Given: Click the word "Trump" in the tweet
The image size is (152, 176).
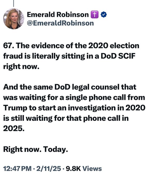Looking at the screenshot, I should pos(15,108).
